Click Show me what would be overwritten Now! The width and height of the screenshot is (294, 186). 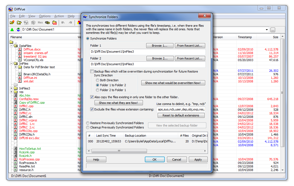click(x=173, y=83)
